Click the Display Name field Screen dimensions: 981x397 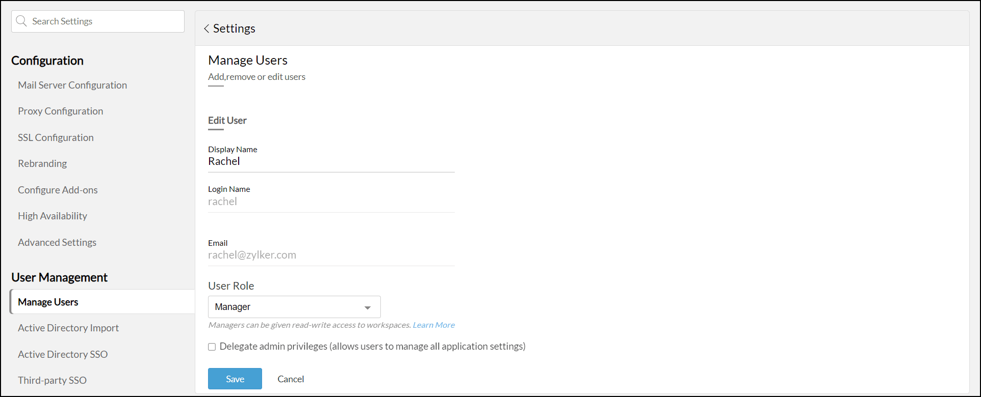[331, 161]
